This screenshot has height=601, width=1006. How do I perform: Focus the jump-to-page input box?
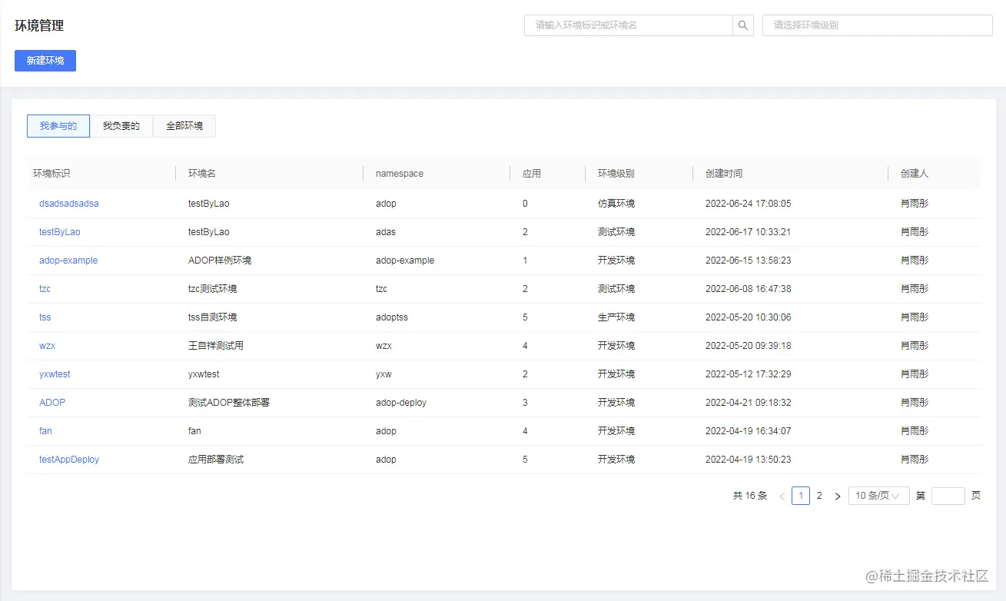[x=948, y=496]
